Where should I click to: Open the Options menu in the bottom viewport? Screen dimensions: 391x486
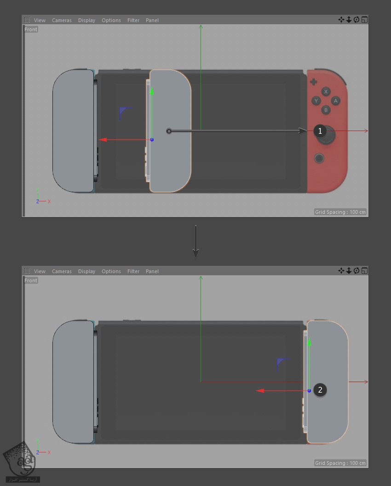[x=111, y=271]
